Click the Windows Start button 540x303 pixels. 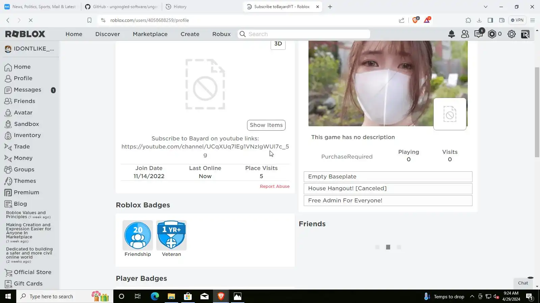coord(8,296)
